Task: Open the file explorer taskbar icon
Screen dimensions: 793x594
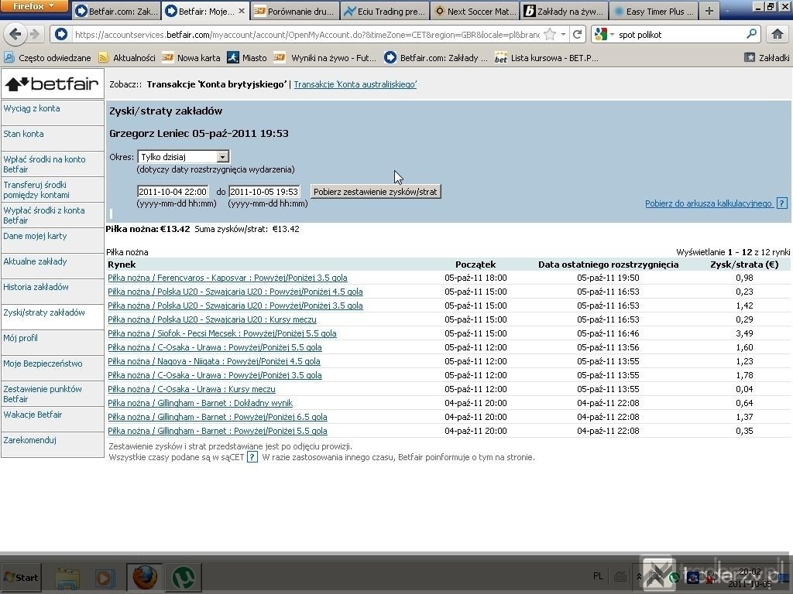Action: coord(67,577)
